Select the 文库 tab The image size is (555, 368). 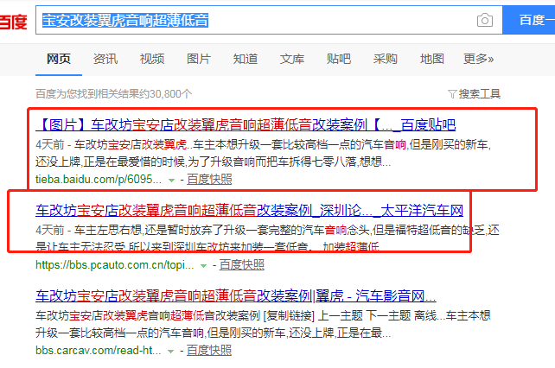(x=292, y=59)
